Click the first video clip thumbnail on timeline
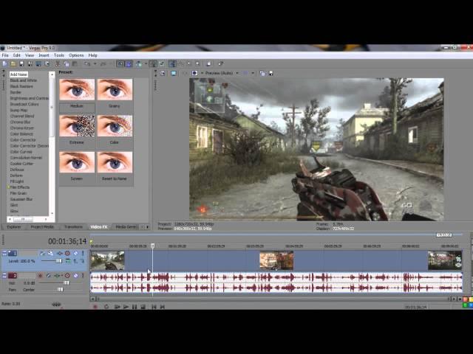Image resolution: width=473 pixels, height=354 pixels. pos(108,260)
